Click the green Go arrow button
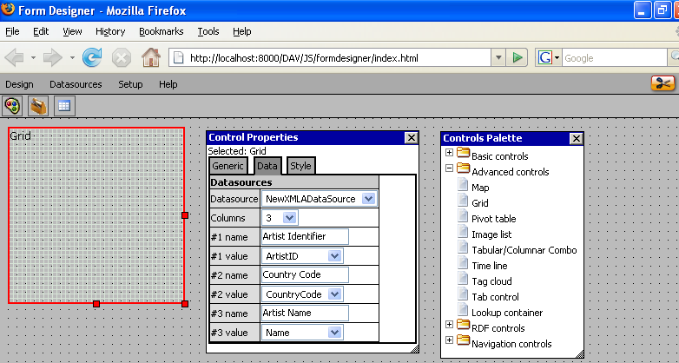This screenshot has width=679, height=363. [x=517, y=58]
